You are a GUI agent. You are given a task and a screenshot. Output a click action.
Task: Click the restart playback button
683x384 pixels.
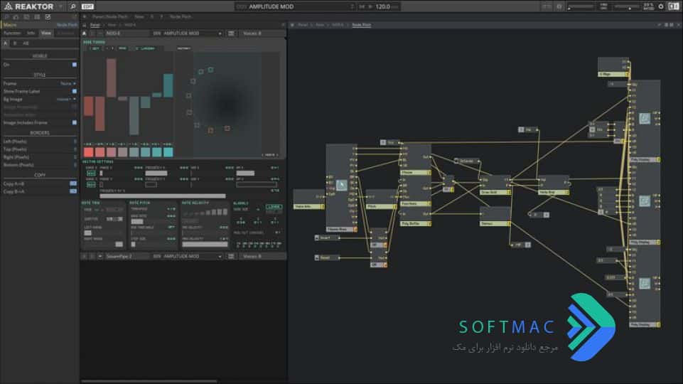pyautogui.click(x=362, y=6)
